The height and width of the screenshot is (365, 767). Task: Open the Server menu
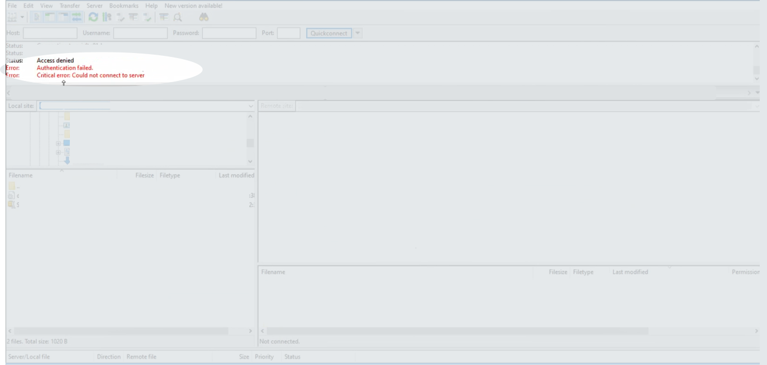point(94,6)
